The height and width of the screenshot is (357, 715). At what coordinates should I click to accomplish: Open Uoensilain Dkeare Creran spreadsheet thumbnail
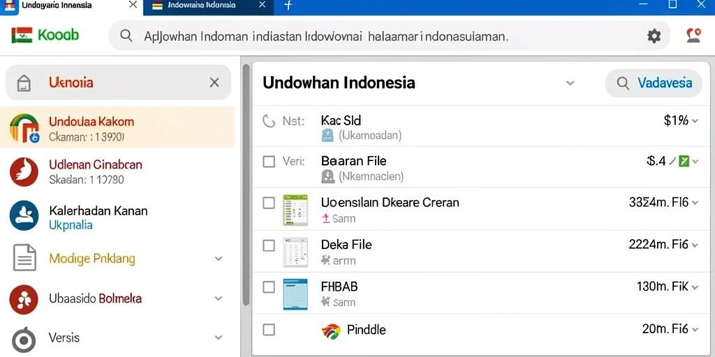coord(295,210)
